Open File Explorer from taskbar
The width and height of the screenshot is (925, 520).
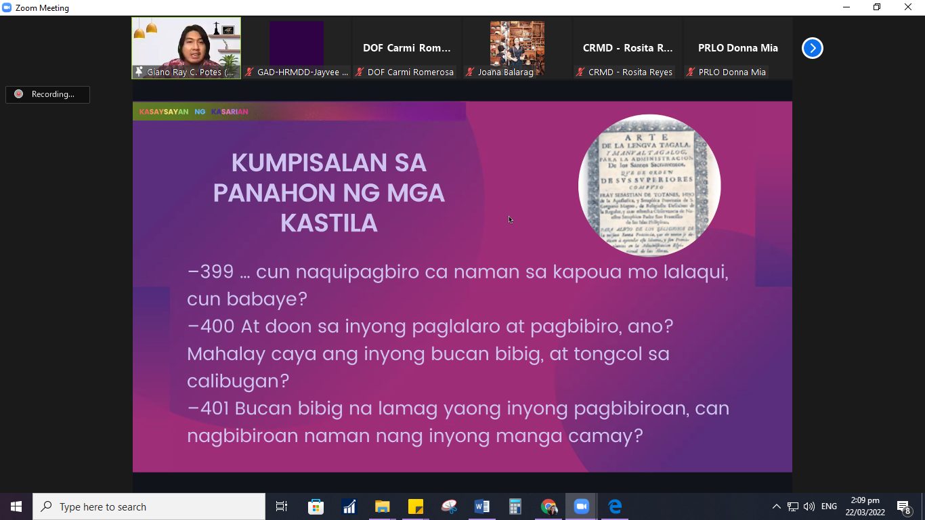tap(382, 506)
